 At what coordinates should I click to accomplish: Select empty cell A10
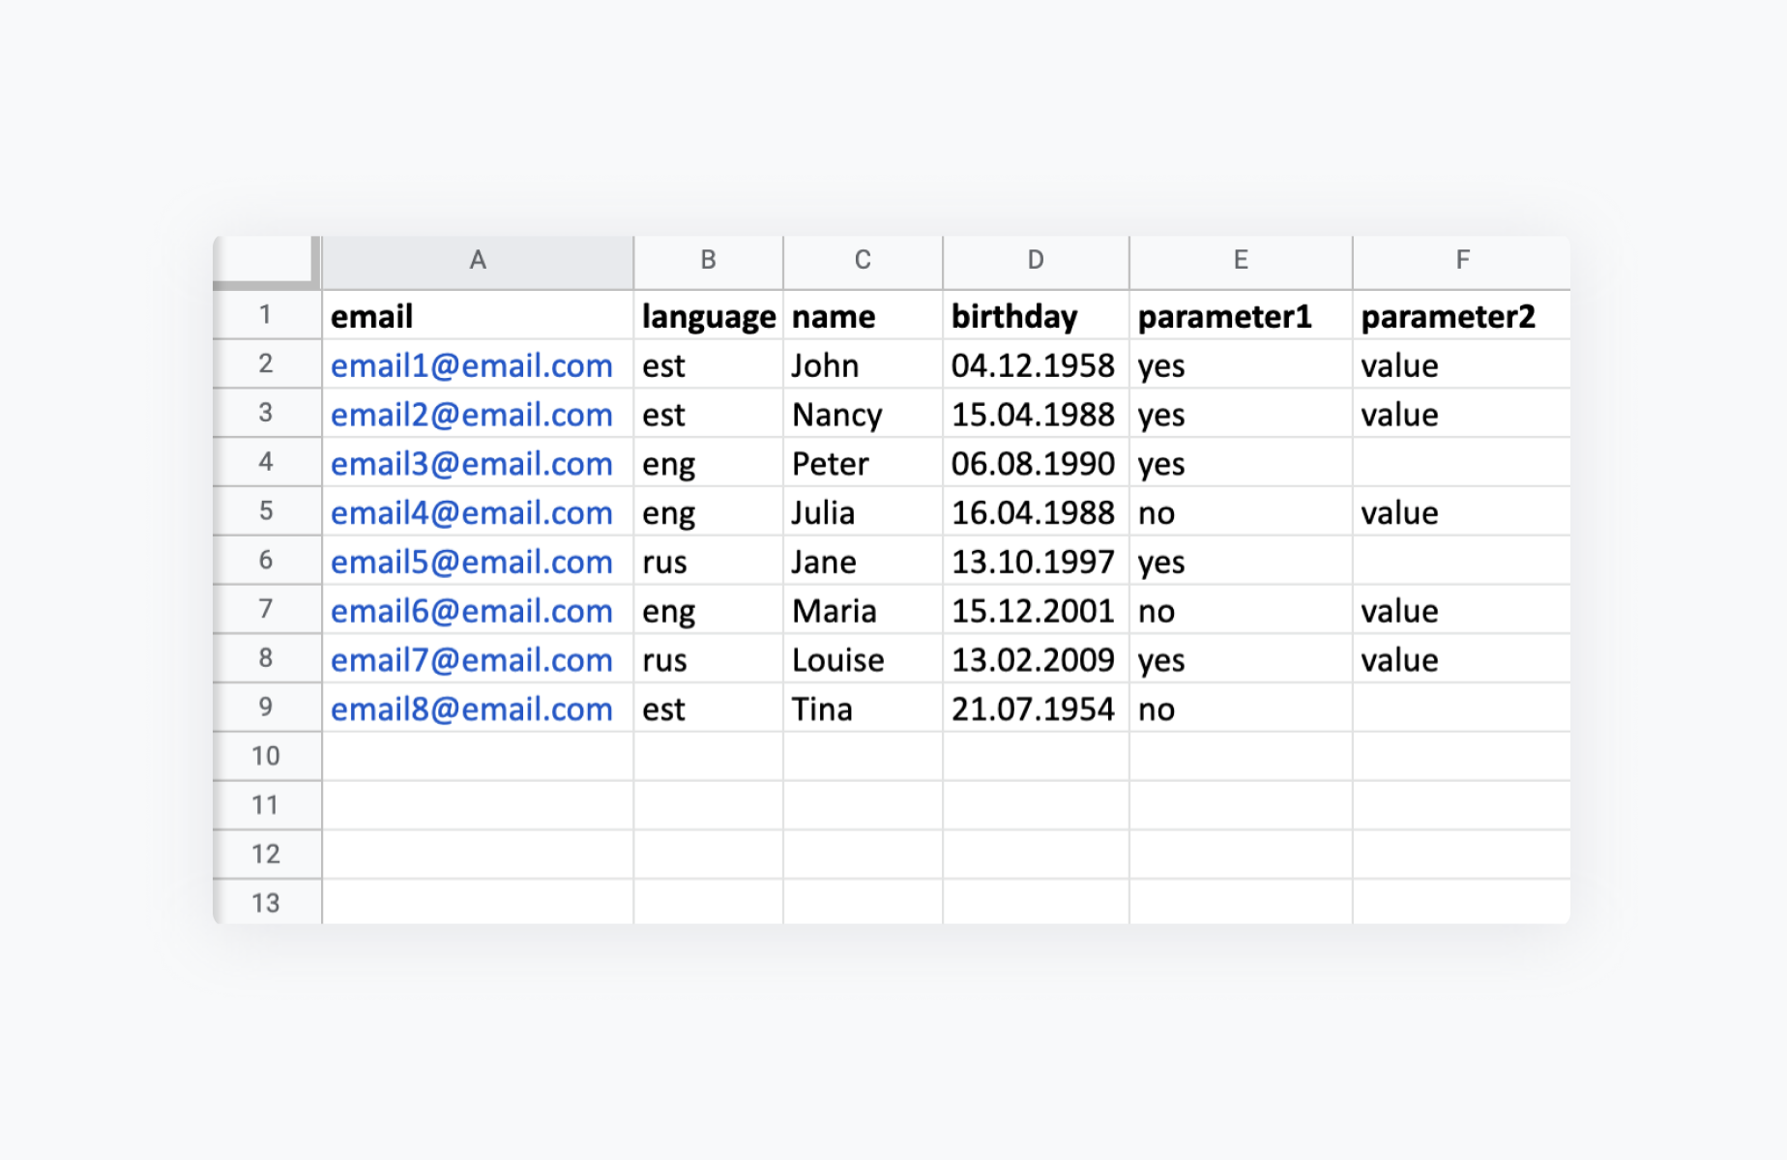[478, 757]
